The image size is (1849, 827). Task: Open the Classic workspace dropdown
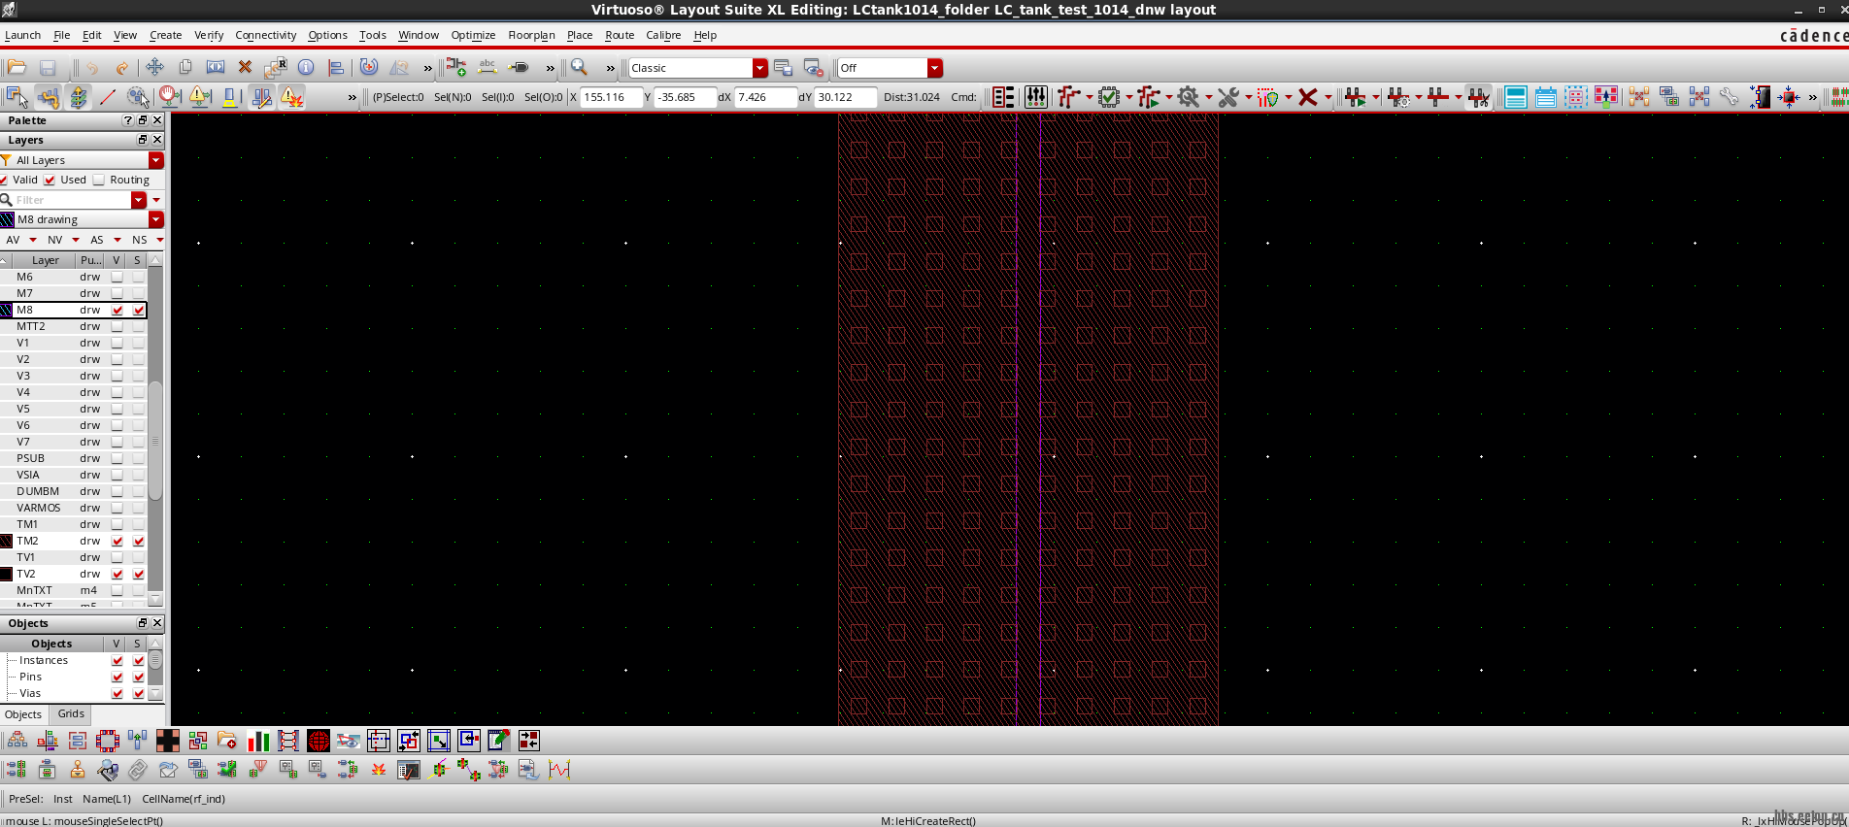click(759, 68)
